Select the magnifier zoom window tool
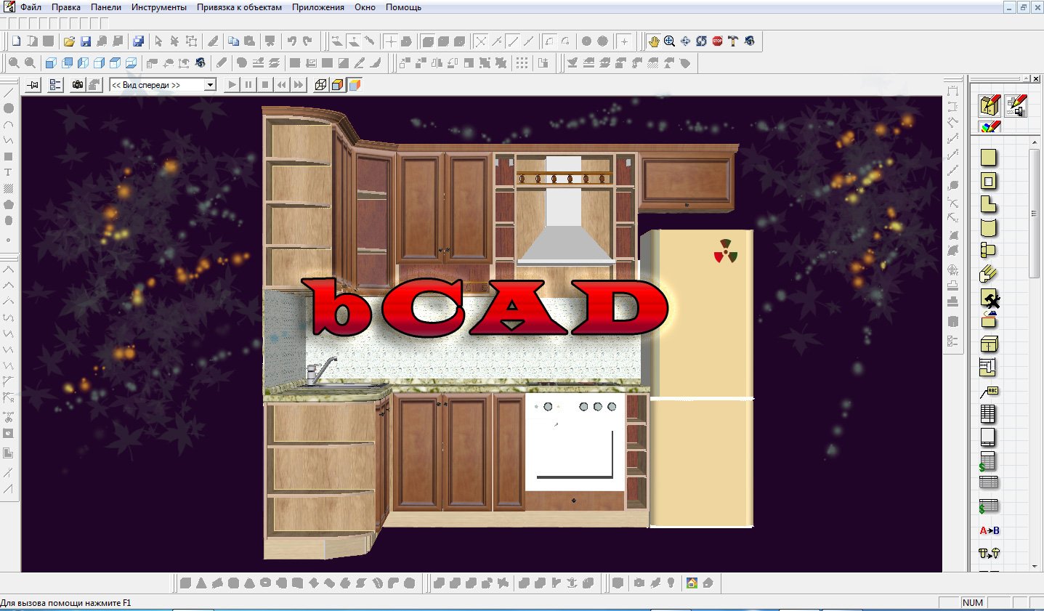1044x611 pixels. [669, 41]
